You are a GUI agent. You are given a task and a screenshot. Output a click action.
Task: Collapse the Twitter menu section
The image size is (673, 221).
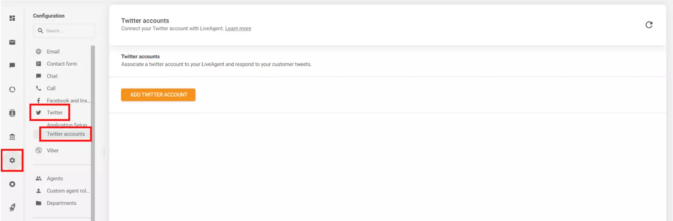54,113
